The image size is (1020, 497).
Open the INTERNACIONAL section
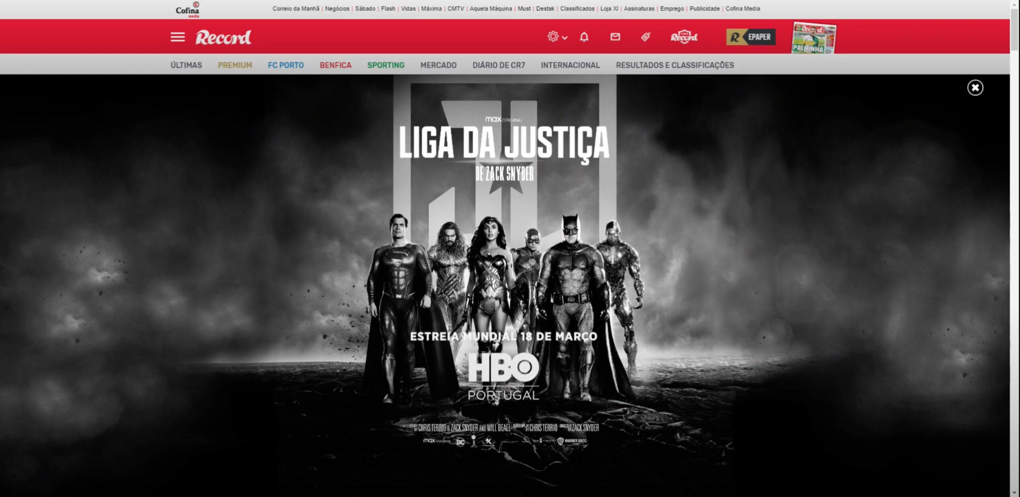pos(570,65)
